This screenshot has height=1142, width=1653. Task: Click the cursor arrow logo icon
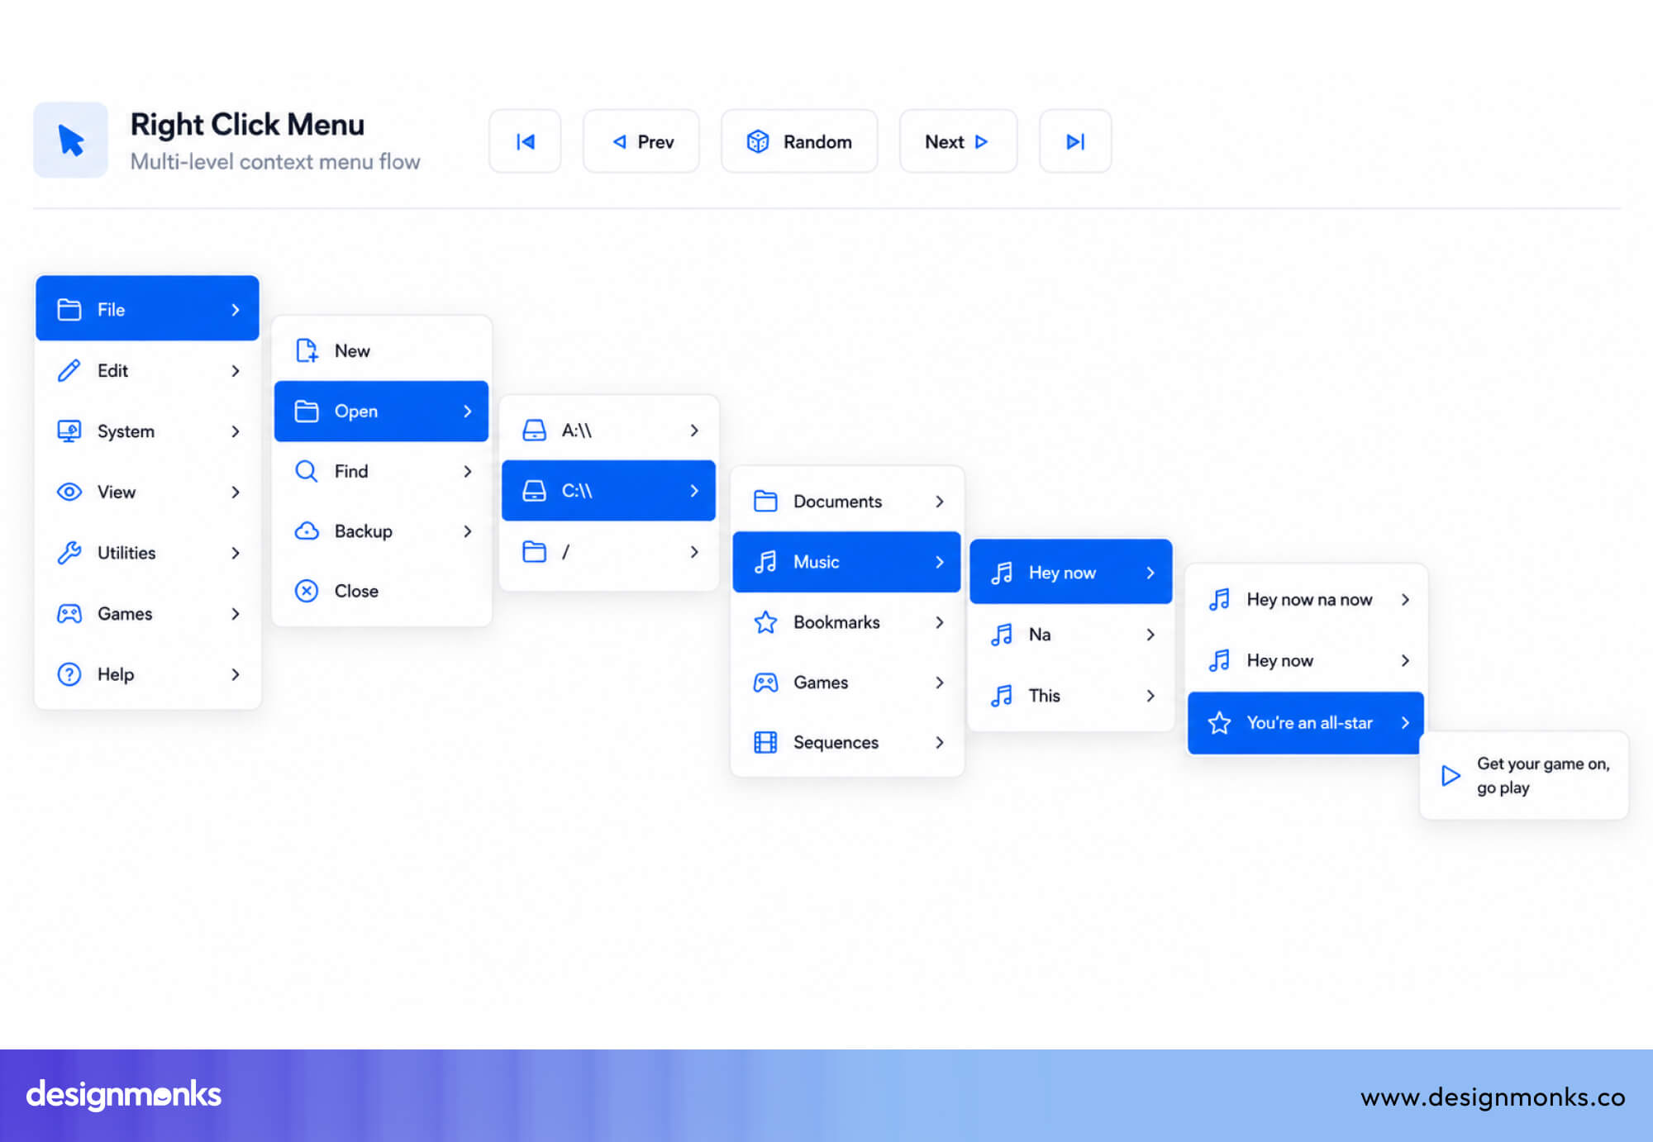pyautogui.click(x=71, y=140)
